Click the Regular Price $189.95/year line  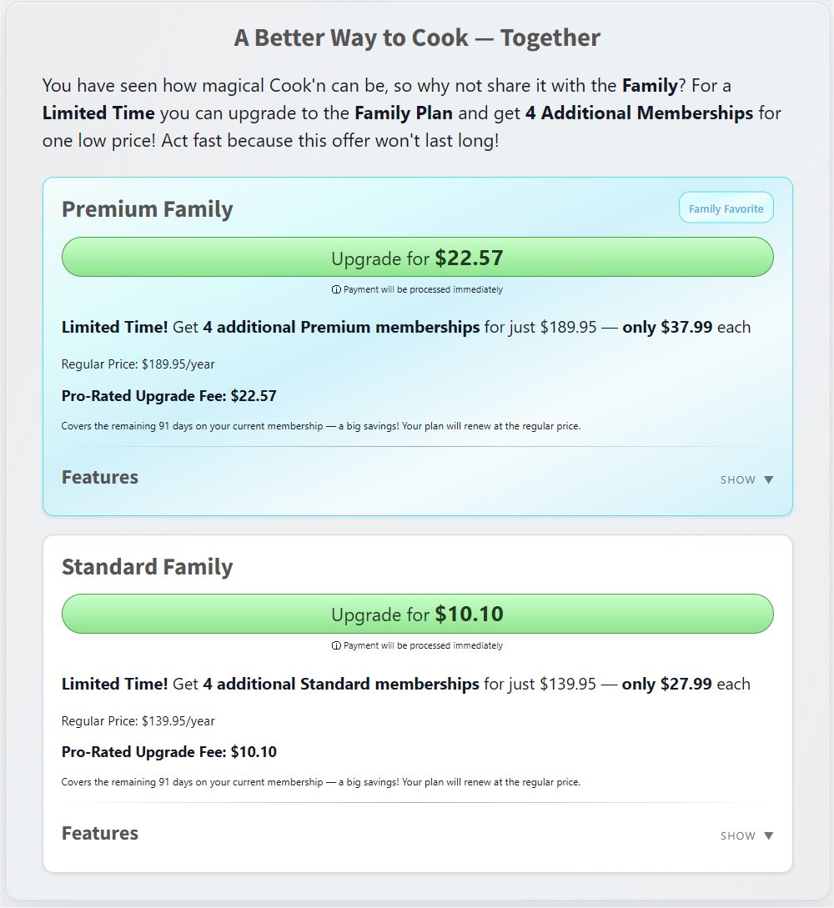coord(138,364)
